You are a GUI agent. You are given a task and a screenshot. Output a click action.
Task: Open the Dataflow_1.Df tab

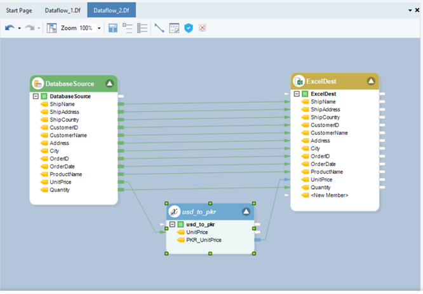(63, 11)
